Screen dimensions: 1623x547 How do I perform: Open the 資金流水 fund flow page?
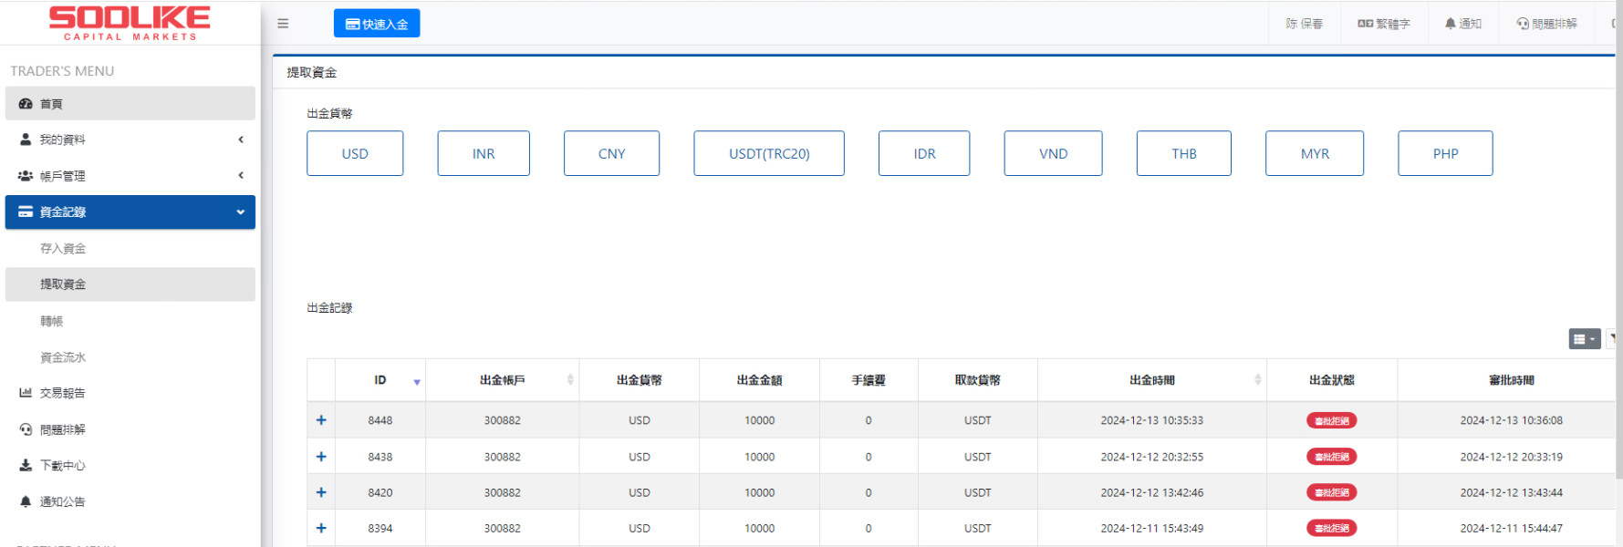[x=63, y=357]
